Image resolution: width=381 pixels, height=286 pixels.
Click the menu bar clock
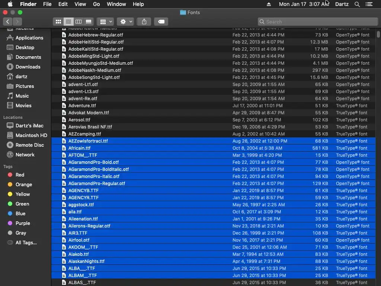click(x=304, y=4)
